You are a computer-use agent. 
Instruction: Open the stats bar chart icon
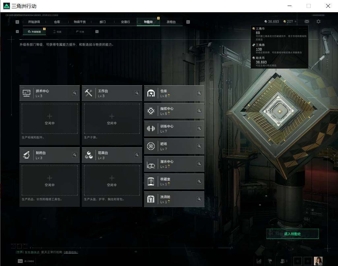(x=259, y=261)
